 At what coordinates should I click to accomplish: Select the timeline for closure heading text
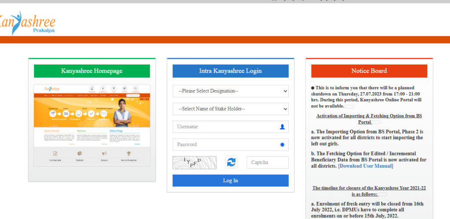[369, 191]
